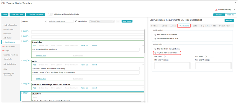This screenshot has height=104, width=238.
Task: Toggle visibility eye for Knowledge block
Action: point(24,41)
